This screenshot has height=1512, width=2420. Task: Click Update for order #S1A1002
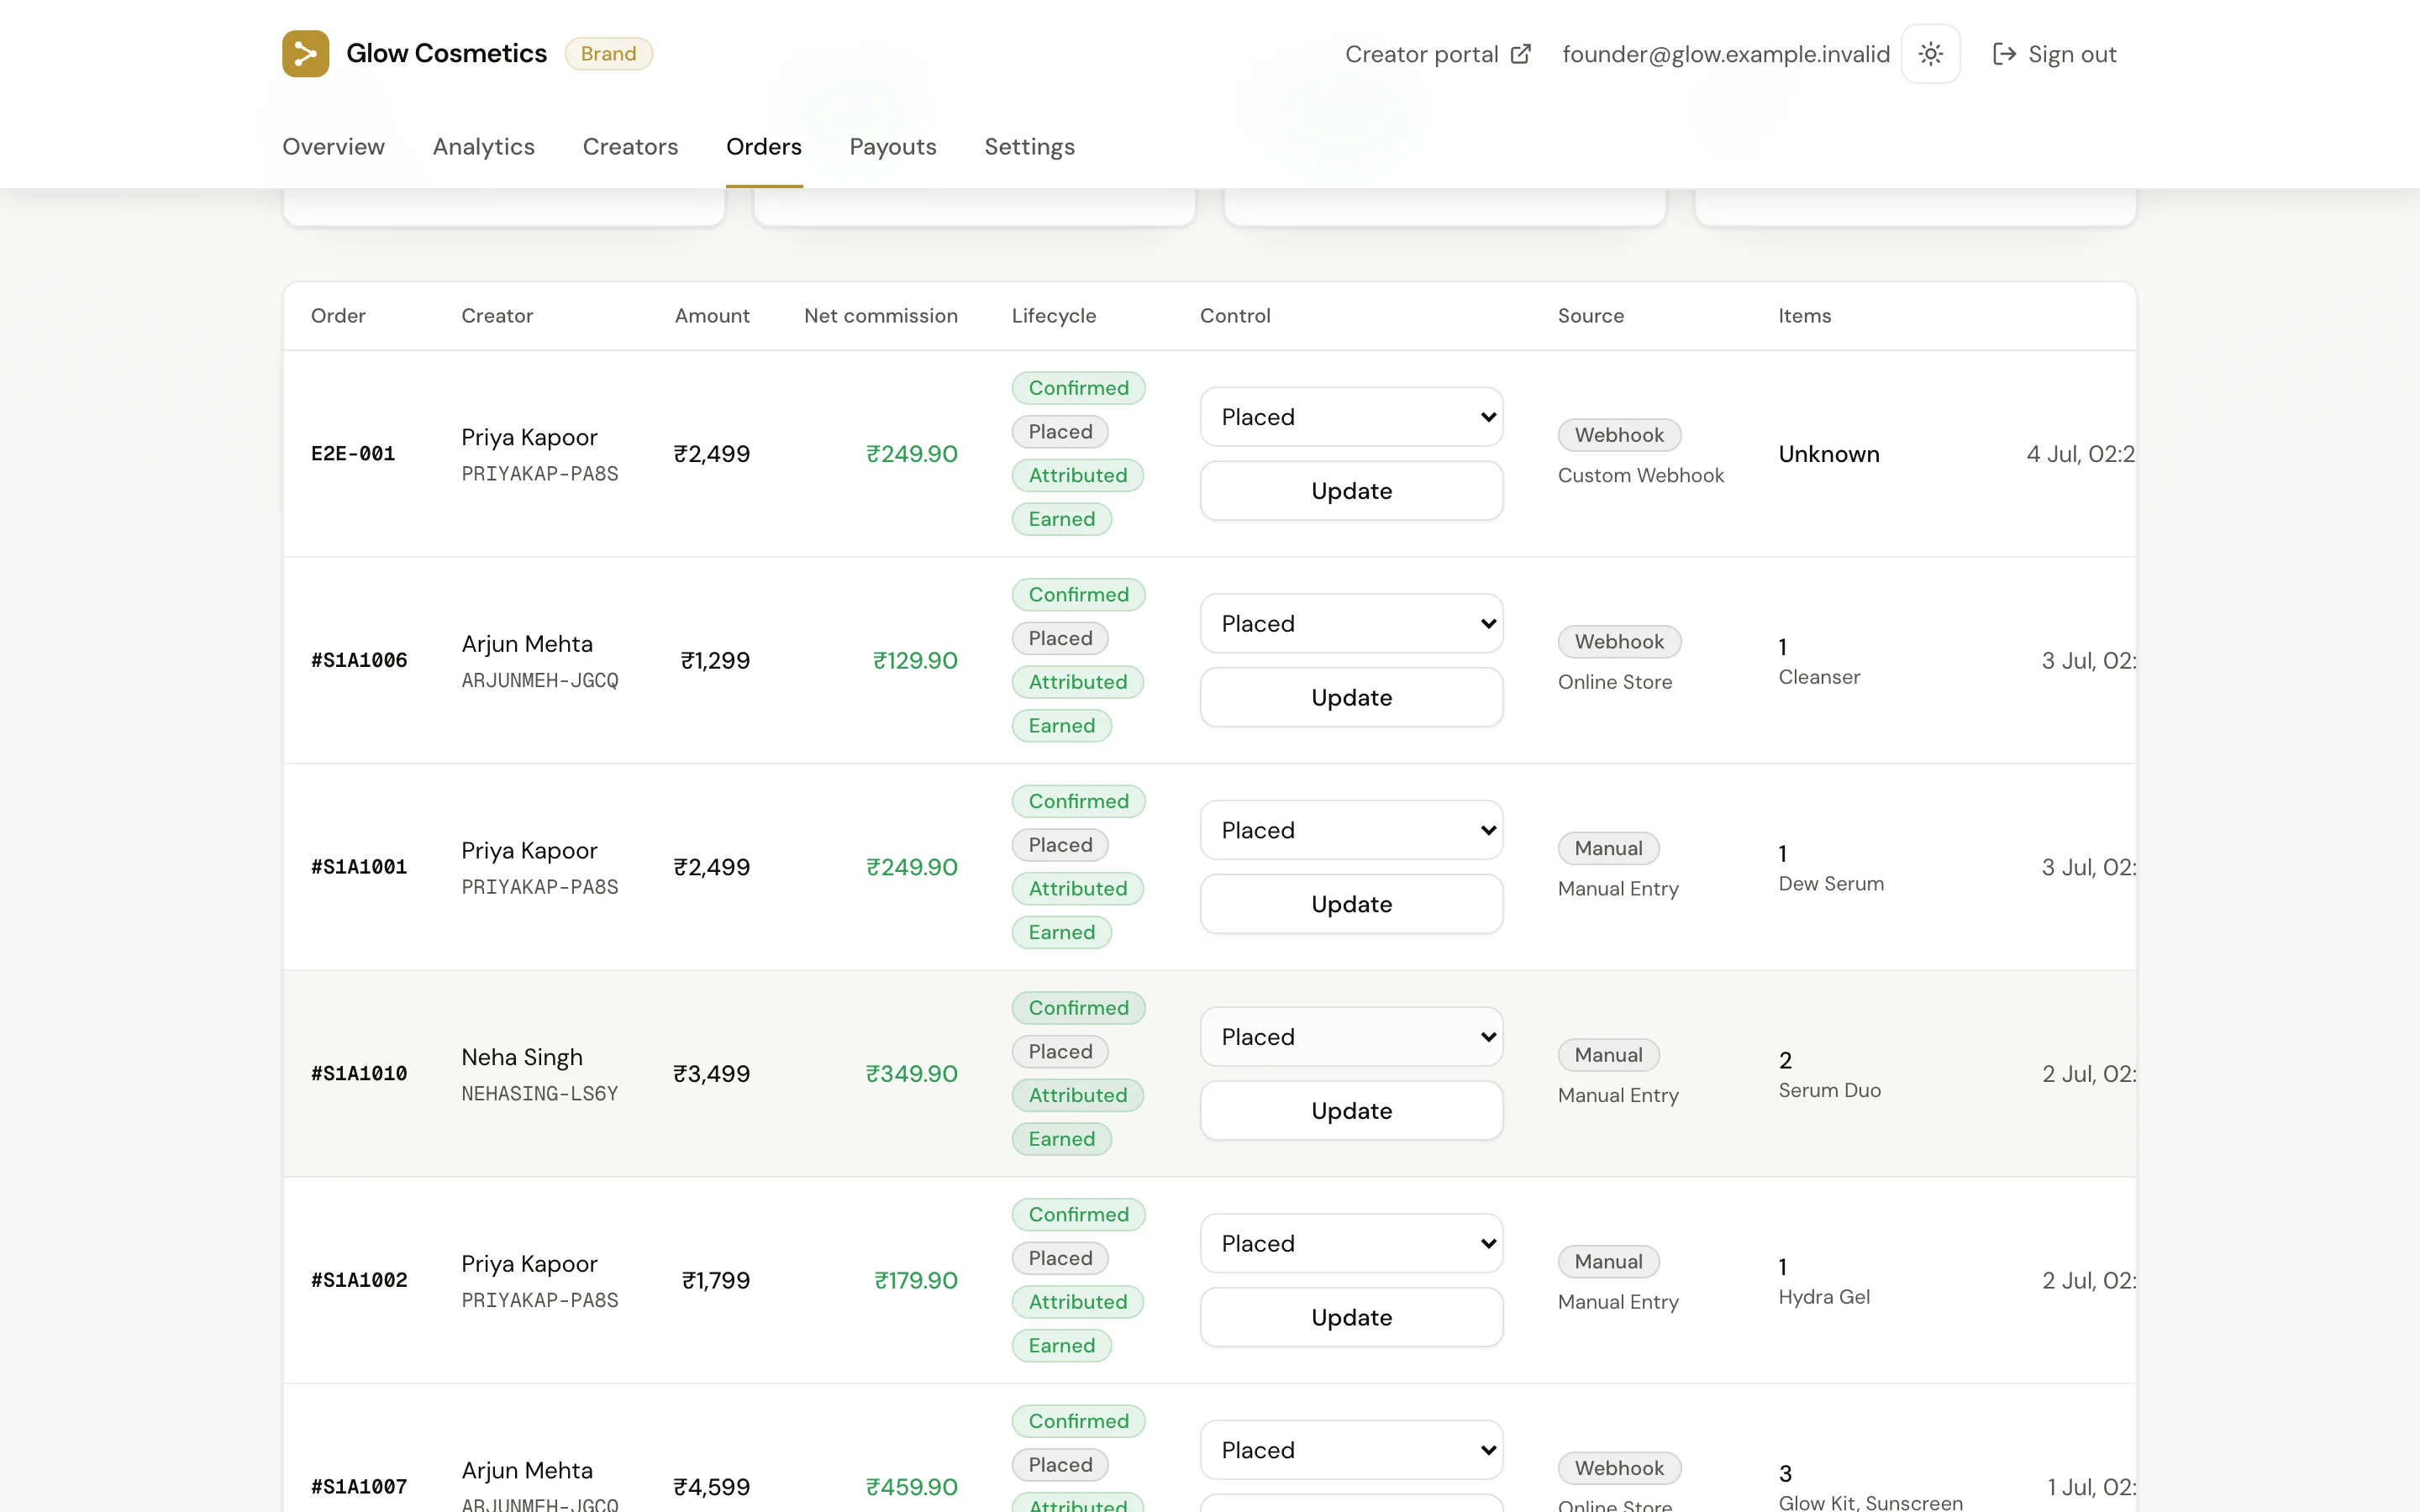[1351, 1318]
